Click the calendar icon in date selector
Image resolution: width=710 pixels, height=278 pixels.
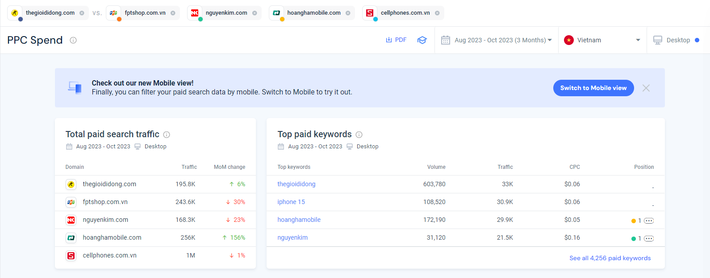click(446, 40)
